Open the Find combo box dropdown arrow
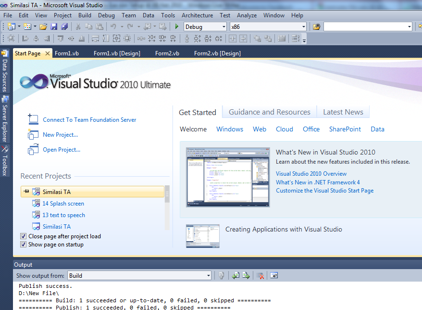This screenshot has height=310, width=422. coord(410,26)
